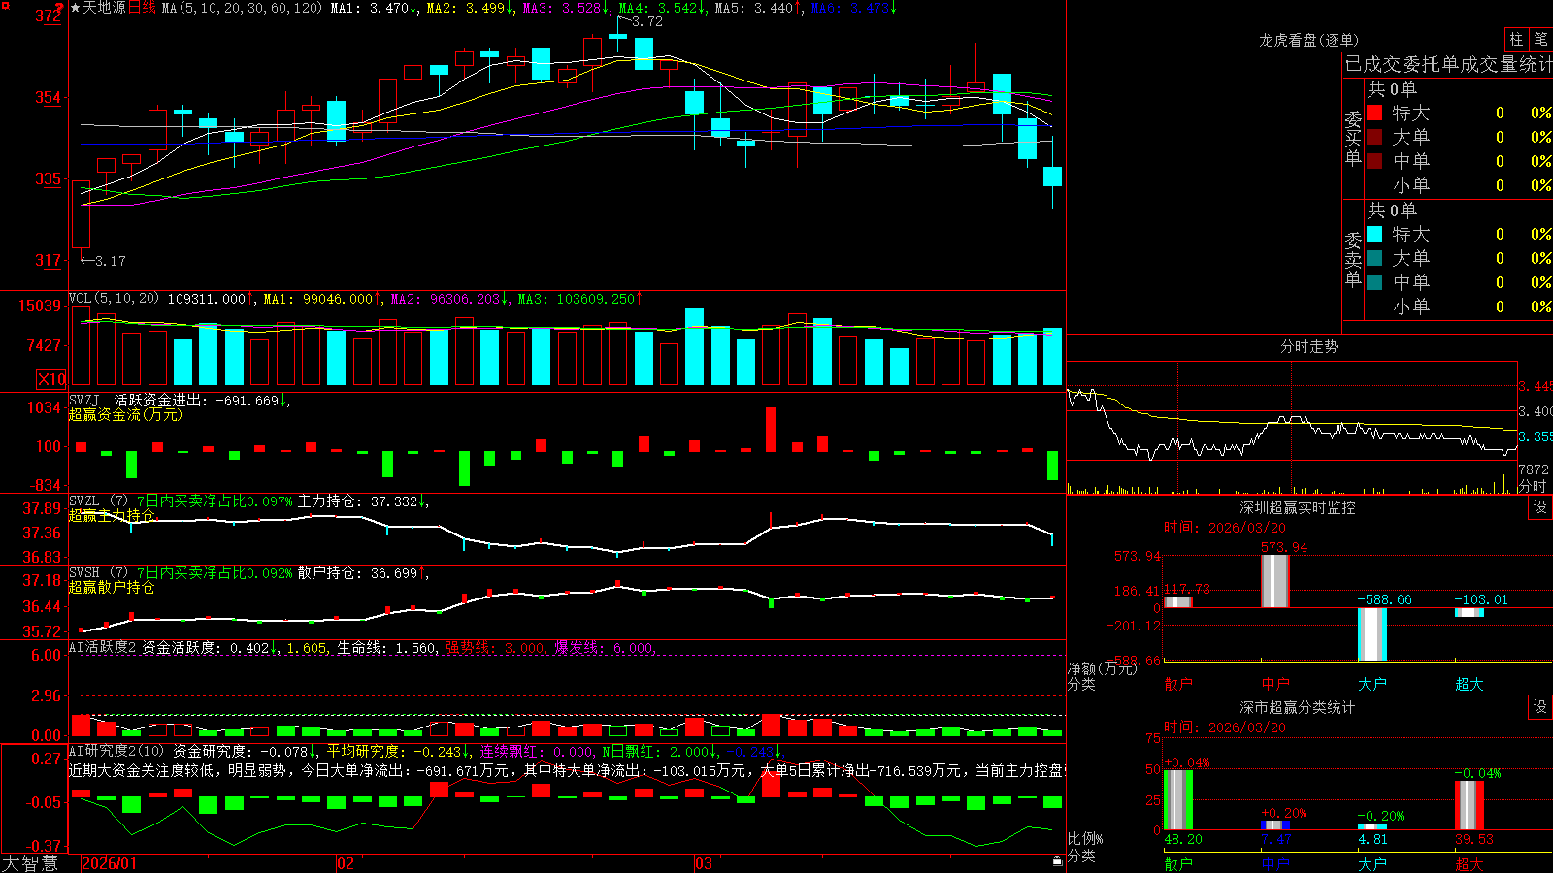This screenshot has width=1553, height=873.
Task: Open the AI研究度2(10) indicator label
Action: click(116, 751)
